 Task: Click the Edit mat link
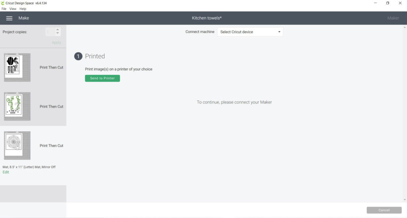tap(6, 172)
